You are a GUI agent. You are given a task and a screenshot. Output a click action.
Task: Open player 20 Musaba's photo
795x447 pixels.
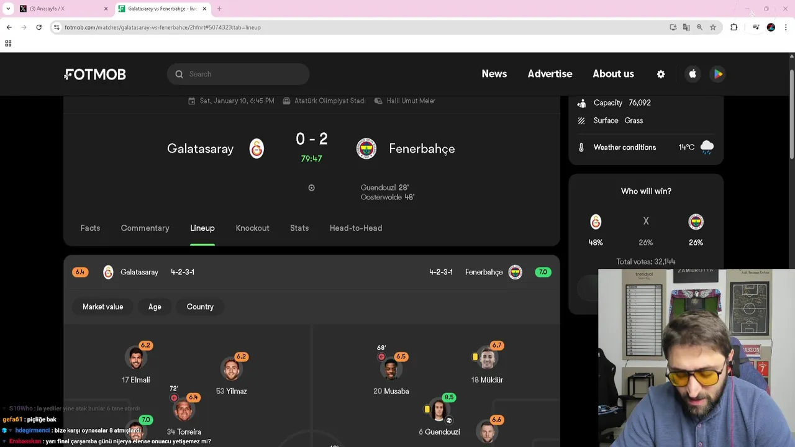pyautogui.click(x=391, y=369)
